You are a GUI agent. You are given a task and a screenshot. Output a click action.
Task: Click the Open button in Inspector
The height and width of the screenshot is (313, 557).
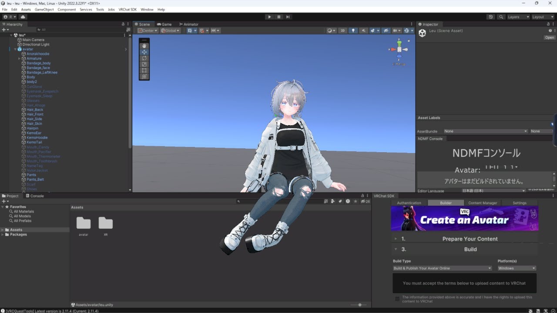coord(550,37)
